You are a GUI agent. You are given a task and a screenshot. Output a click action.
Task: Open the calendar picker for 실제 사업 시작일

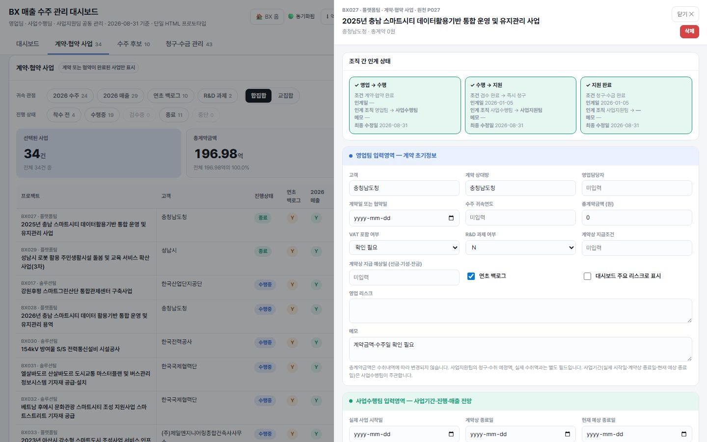451,434
